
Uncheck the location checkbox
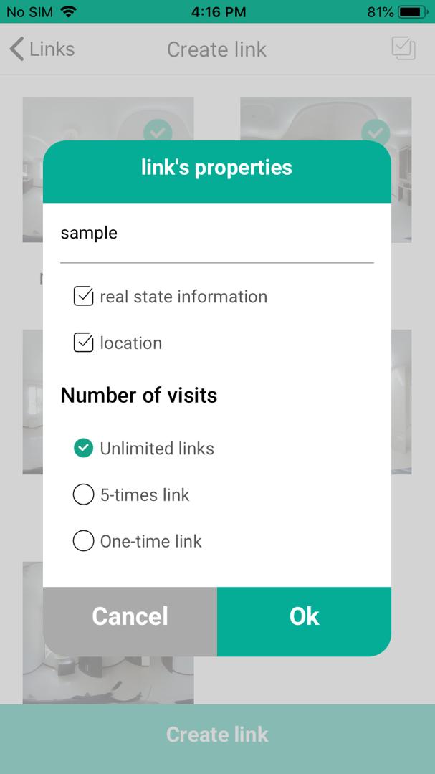[x=84, y=343]
